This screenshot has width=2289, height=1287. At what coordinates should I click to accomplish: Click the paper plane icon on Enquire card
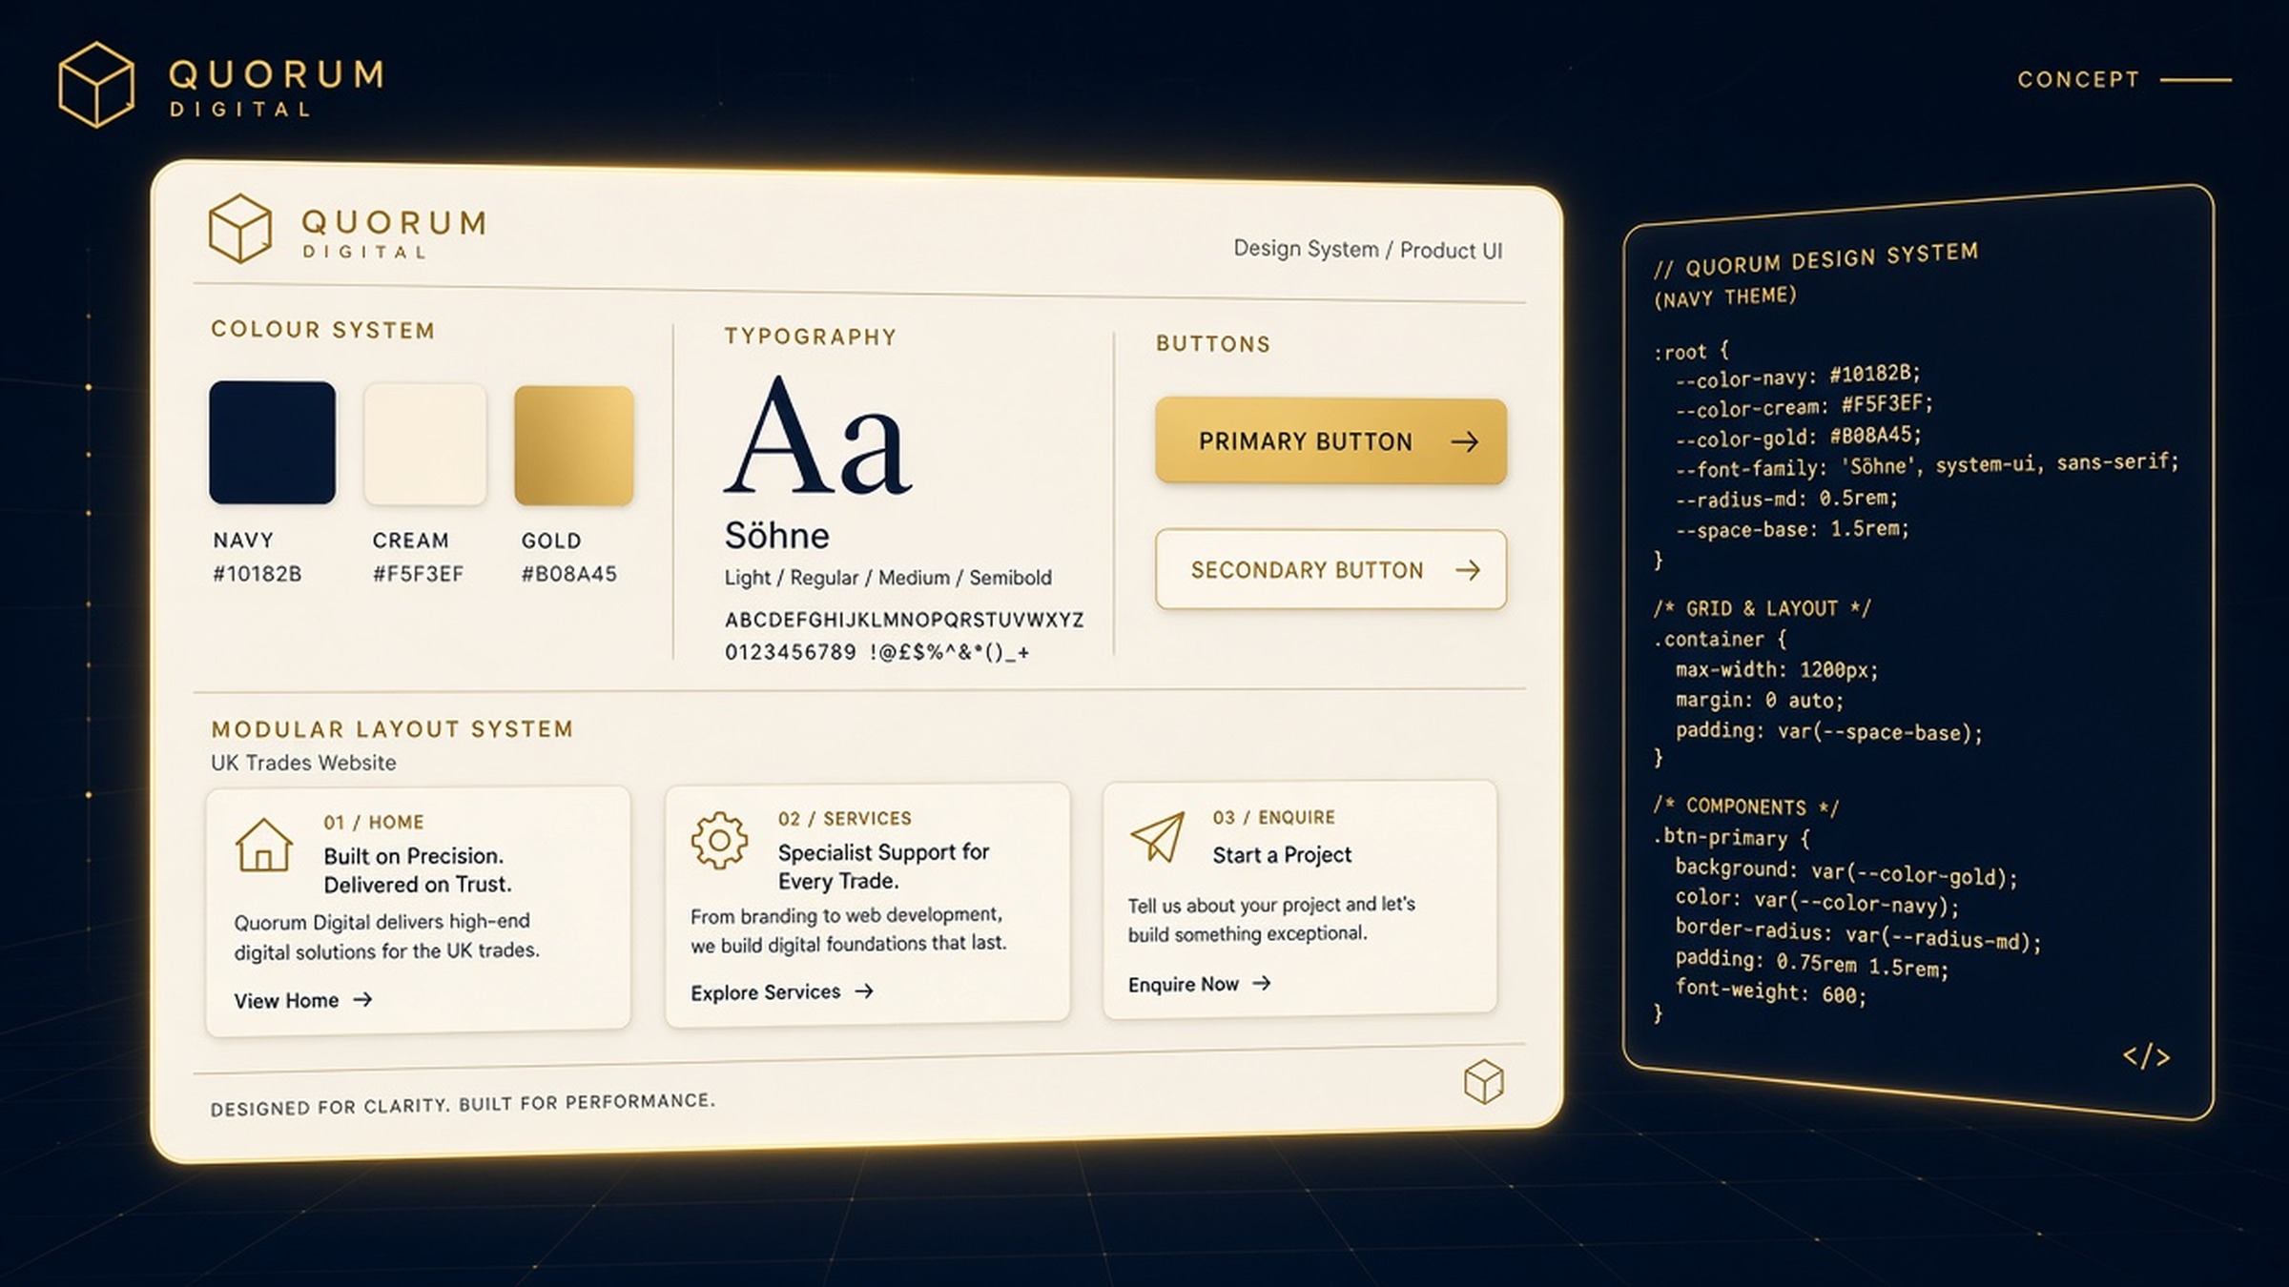click(x=1158, y=837)
